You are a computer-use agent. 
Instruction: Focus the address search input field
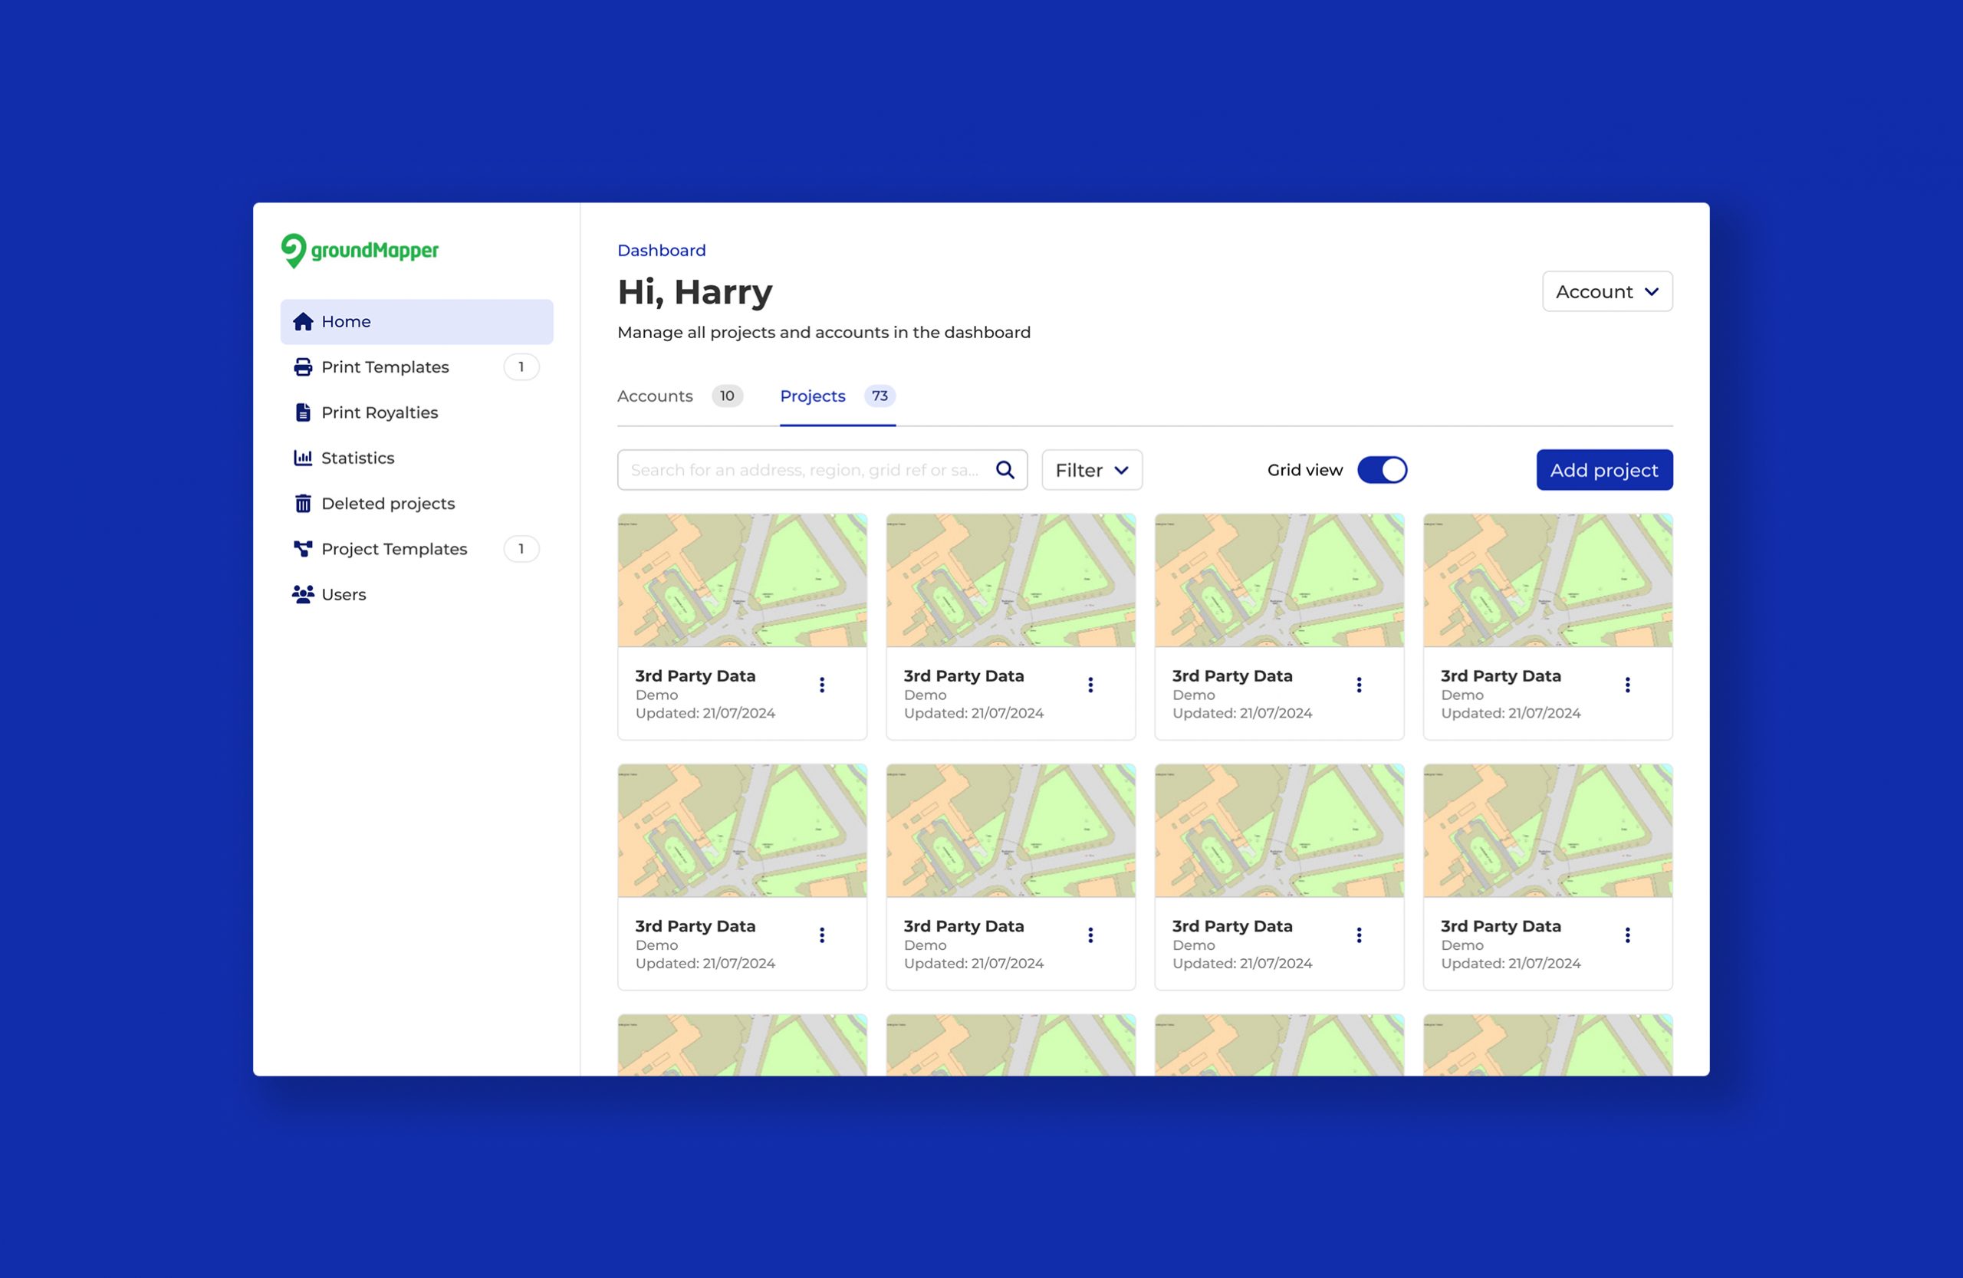[x=804, y=470]
